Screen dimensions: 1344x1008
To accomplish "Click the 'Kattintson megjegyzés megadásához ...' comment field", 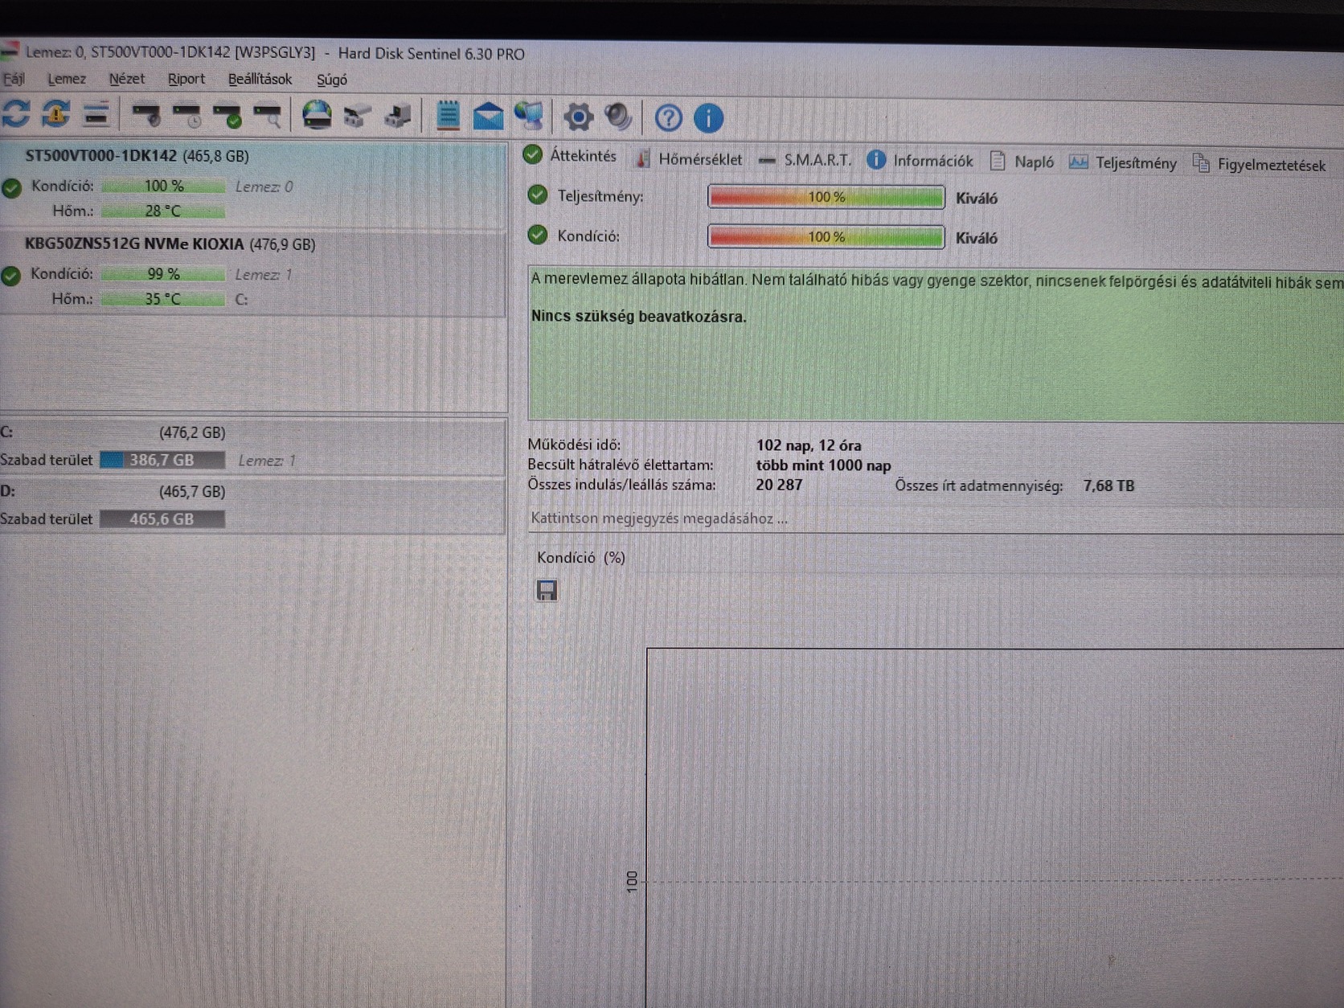I will pos(936,518).
